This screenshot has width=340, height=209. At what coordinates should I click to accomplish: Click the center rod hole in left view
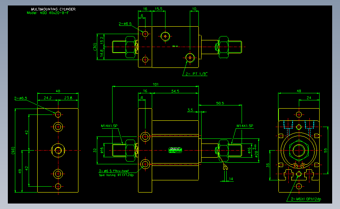(x=58, y=150)
